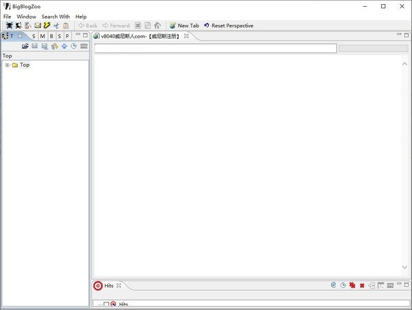Click the URL address input field

(215, 49)
